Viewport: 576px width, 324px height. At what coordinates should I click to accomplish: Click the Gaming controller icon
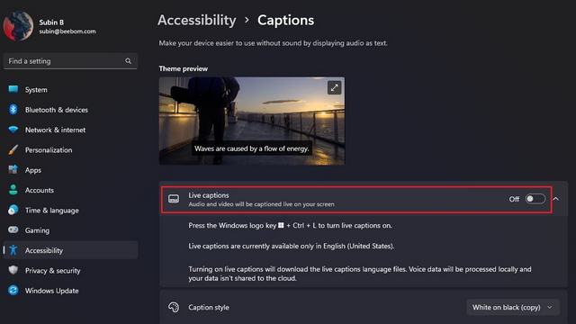(13, 230)
